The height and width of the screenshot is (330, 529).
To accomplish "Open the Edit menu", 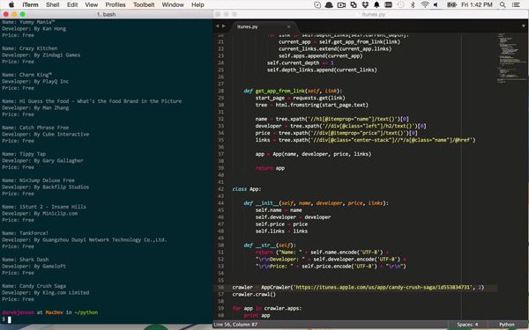I will (x=72, y=4).
